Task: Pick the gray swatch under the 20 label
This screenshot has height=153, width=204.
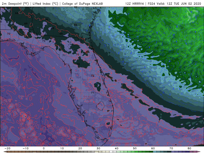Action: pos(82,151)
